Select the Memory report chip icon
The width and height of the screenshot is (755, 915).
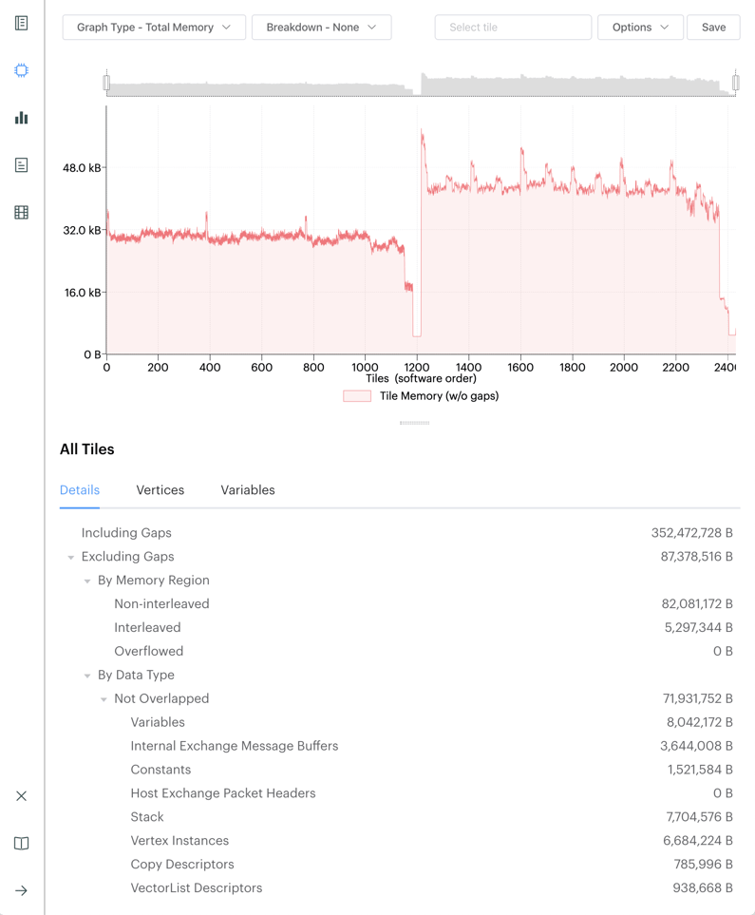coord(21,70)
